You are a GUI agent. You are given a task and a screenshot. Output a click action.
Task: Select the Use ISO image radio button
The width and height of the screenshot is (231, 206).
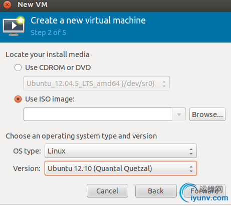coord(18,99)
